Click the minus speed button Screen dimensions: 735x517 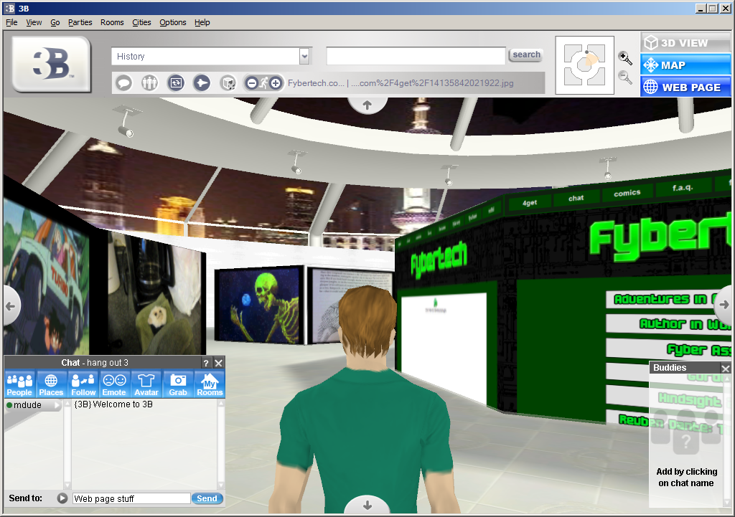point(252,83)
